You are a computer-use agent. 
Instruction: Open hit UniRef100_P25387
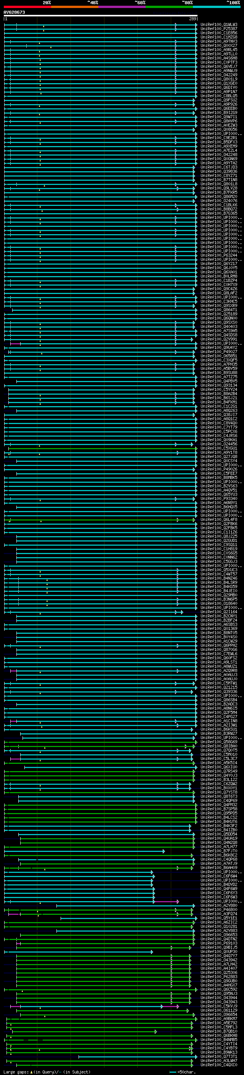[218, 29]
